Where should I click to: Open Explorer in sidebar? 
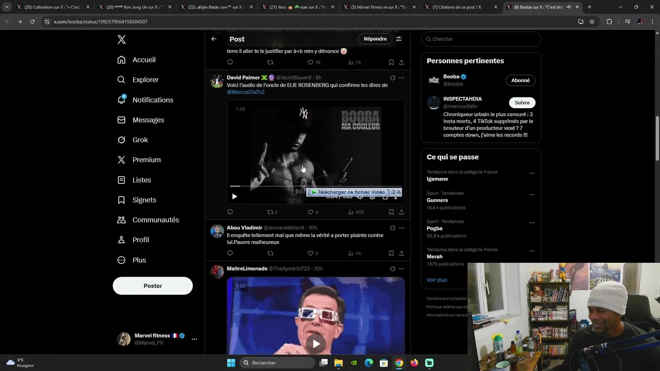(138, 80)
